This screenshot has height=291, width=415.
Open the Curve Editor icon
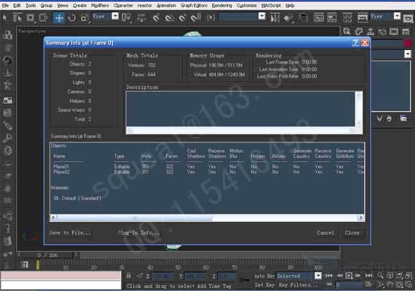[319, 18]
